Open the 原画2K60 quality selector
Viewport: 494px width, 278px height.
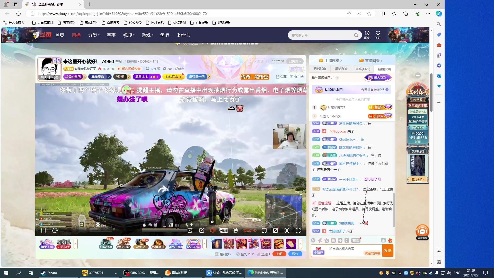click(x=250, y=230)
